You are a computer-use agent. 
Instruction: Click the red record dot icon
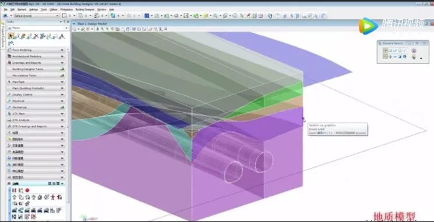27,190
